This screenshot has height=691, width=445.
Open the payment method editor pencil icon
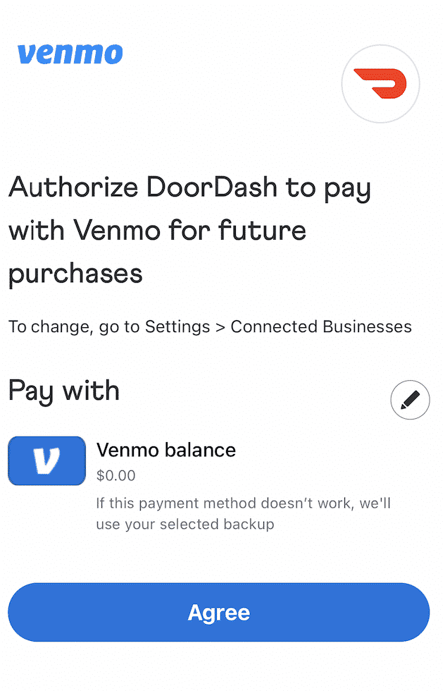pos(410,400)
